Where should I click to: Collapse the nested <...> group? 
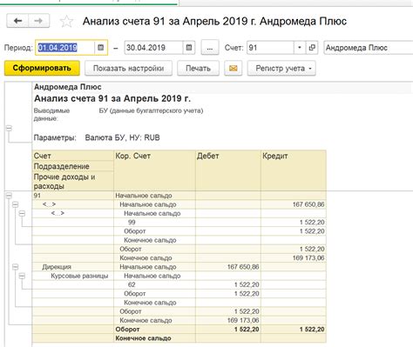[22, 214]
